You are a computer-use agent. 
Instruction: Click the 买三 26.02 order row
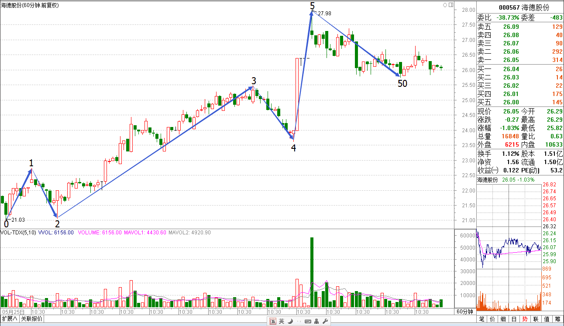click(520, 86)
